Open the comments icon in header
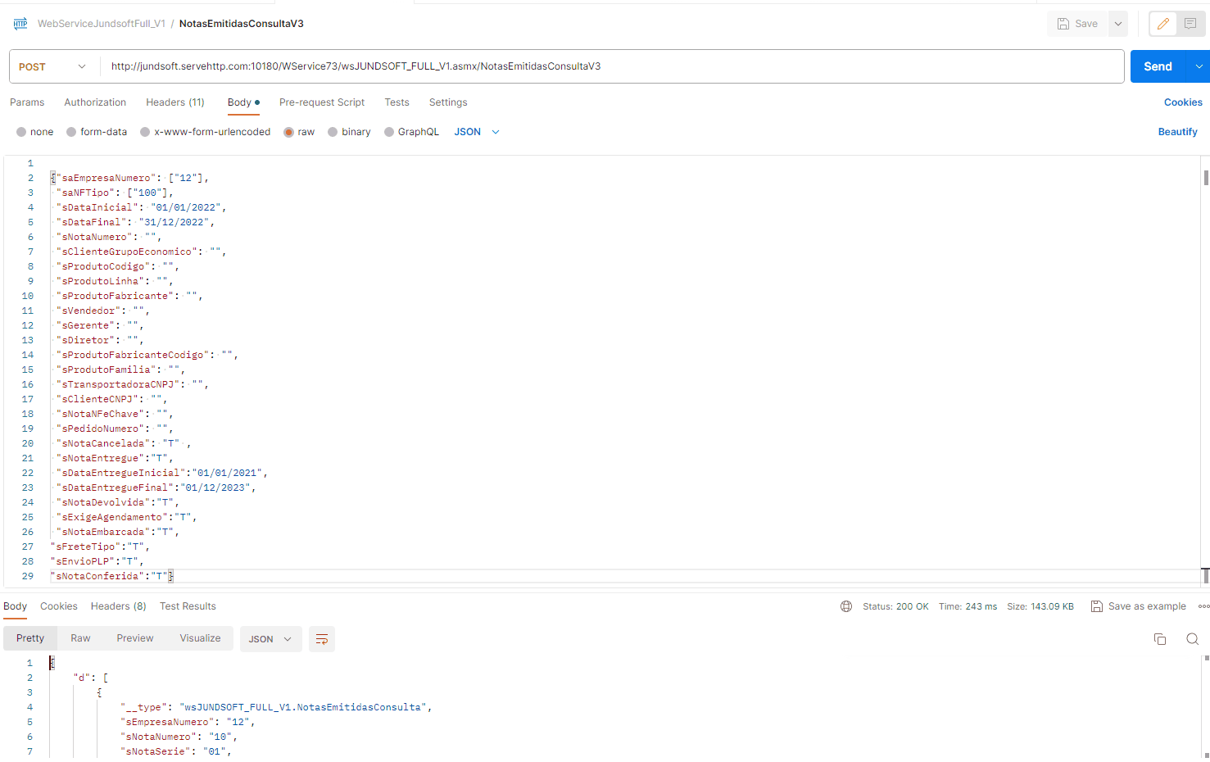Screen dimensions: 1210x762 pyautogui.click(x=1190, y=24)
